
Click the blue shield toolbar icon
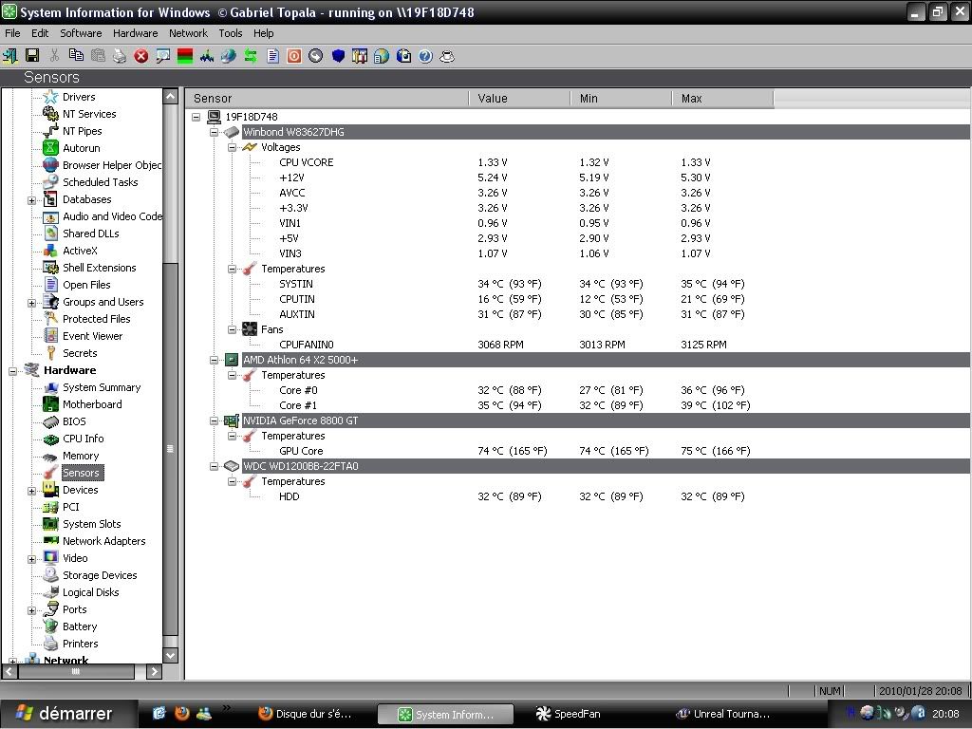(x=338, y=56)
